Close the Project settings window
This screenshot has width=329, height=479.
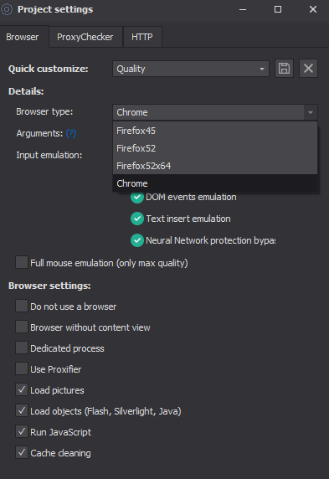[x=313, y=9]
